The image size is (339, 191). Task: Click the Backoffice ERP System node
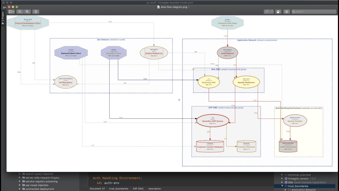[x=213, y=121]
